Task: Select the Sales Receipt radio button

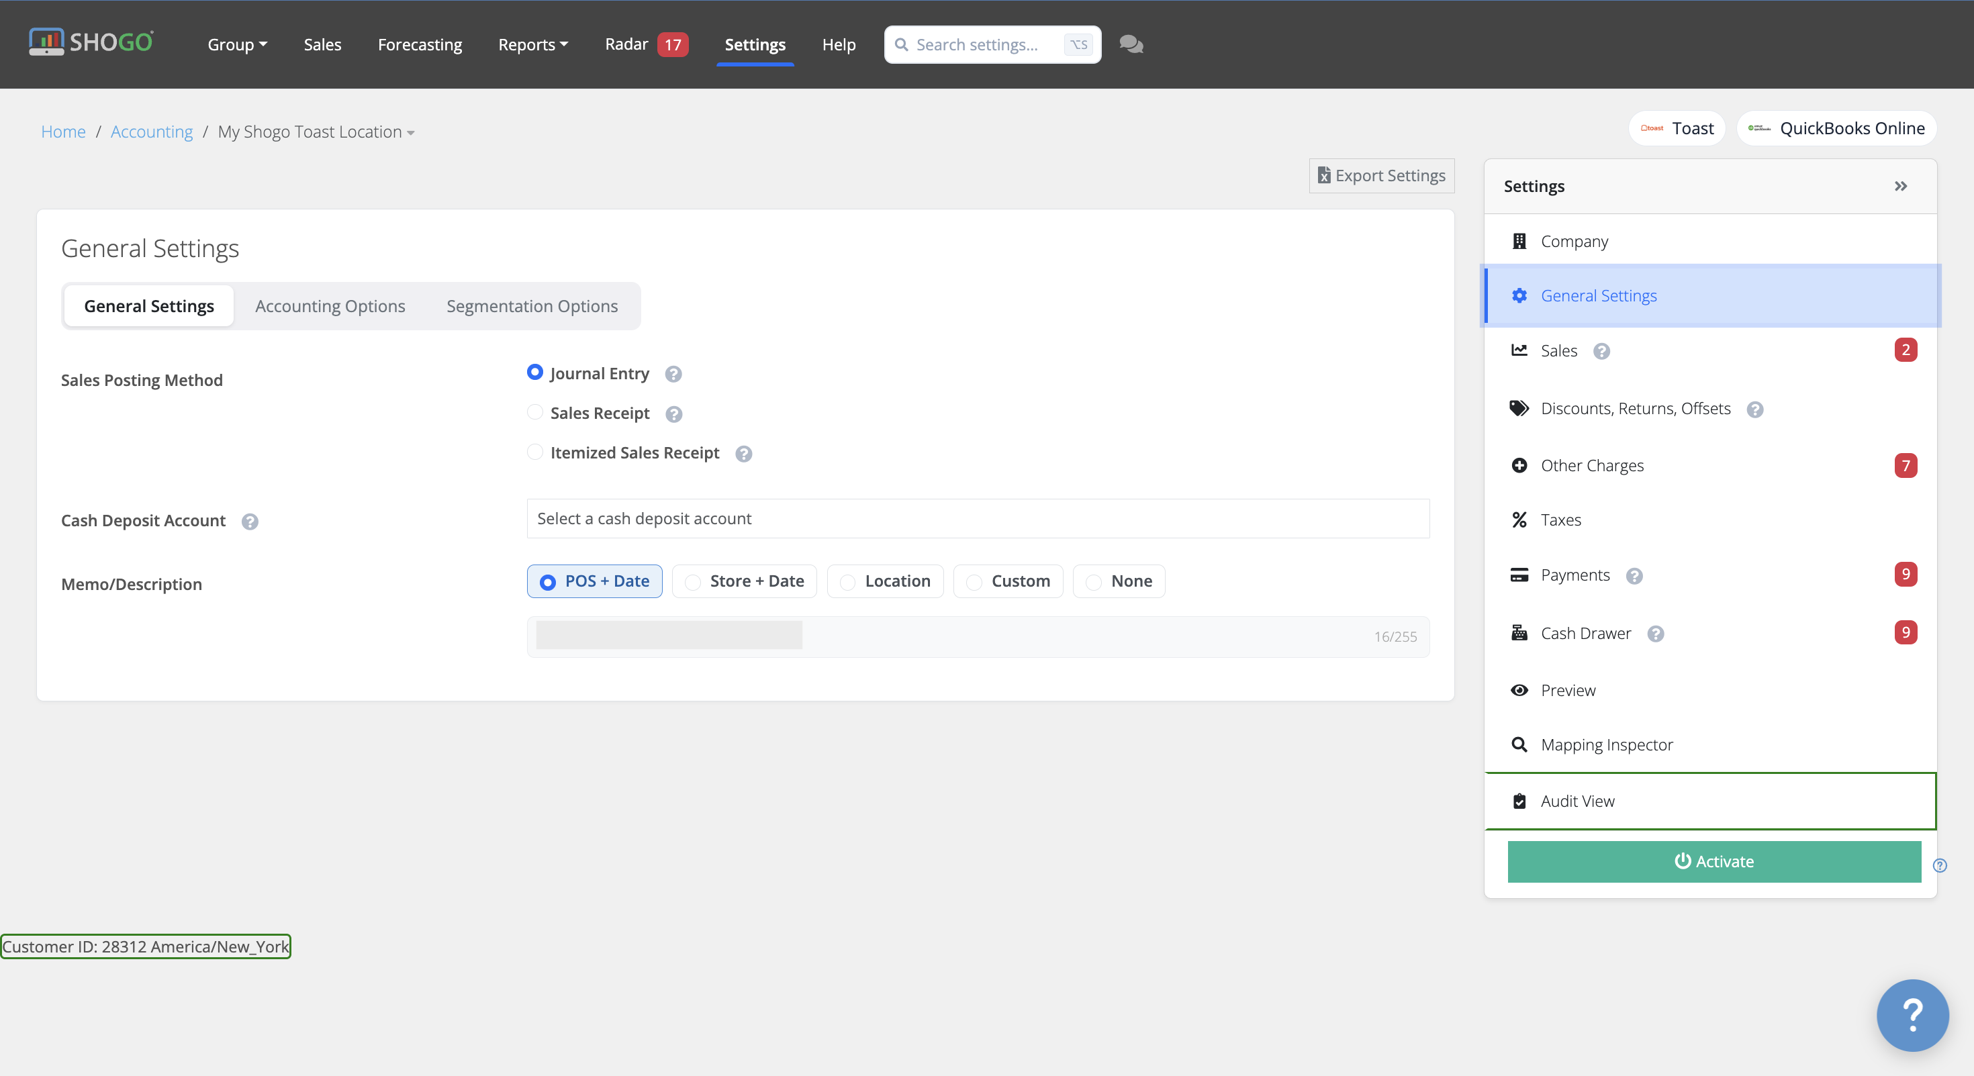Action: [x=535, y=412]
